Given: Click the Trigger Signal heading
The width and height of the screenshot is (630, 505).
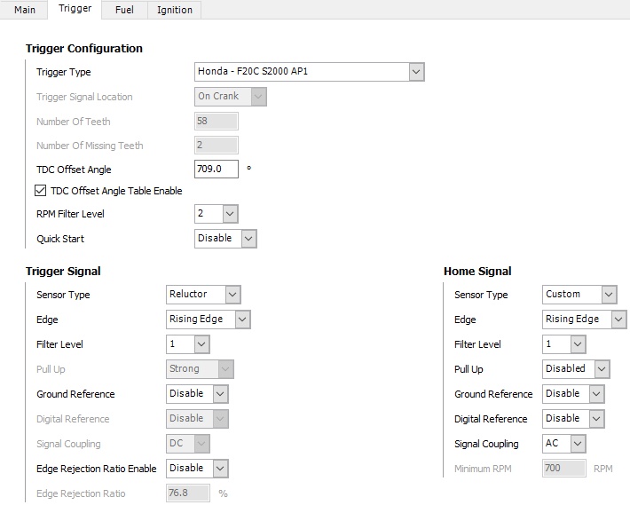Looking at the screenshot, I should [63, 272].
